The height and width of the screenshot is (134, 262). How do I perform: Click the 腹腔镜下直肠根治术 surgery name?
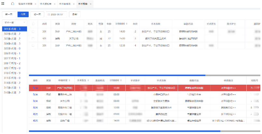(161, 108)
